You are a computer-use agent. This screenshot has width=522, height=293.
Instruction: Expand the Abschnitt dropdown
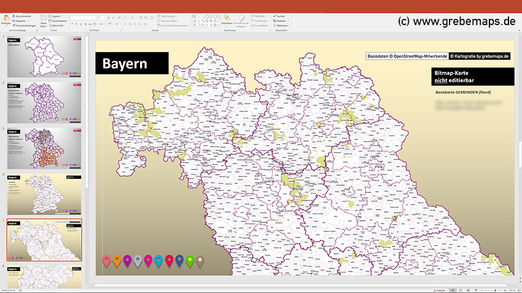pos(56,25)
